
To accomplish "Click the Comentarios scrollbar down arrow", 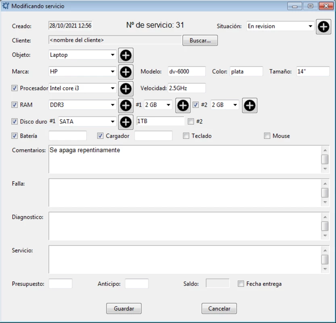I will 325,169.
